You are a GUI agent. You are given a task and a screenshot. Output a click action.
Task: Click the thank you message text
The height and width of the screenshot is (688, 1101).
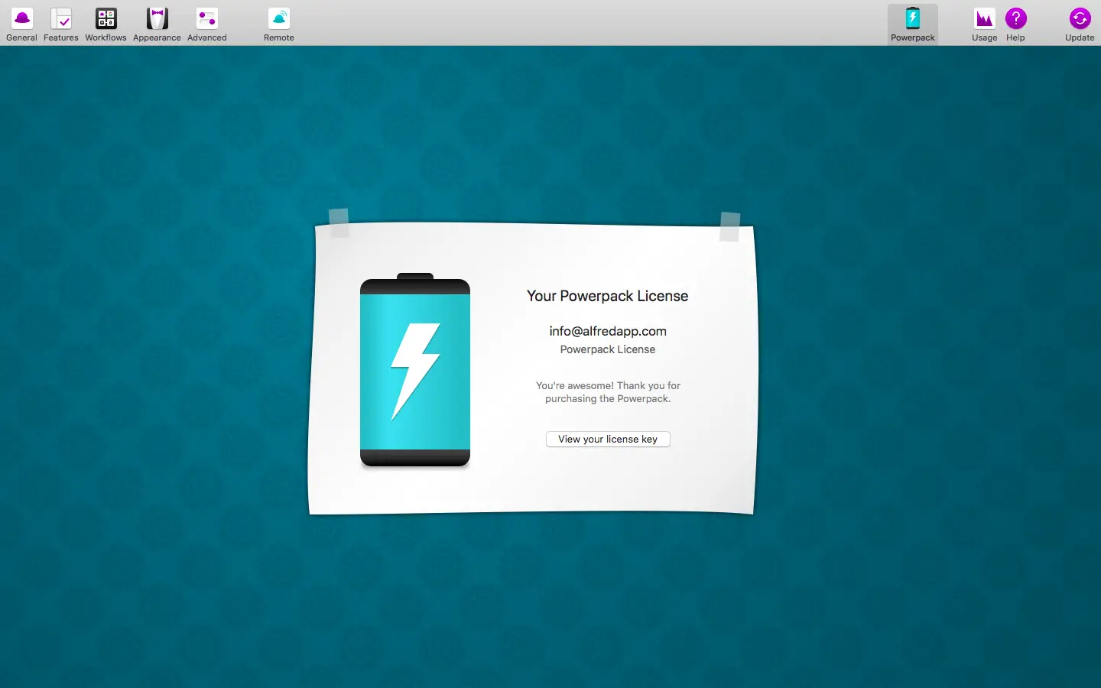click(x=608, y=392)
